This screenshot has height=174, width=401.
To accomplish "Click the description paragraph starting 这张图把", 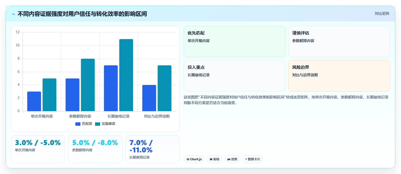I will 286,100.
